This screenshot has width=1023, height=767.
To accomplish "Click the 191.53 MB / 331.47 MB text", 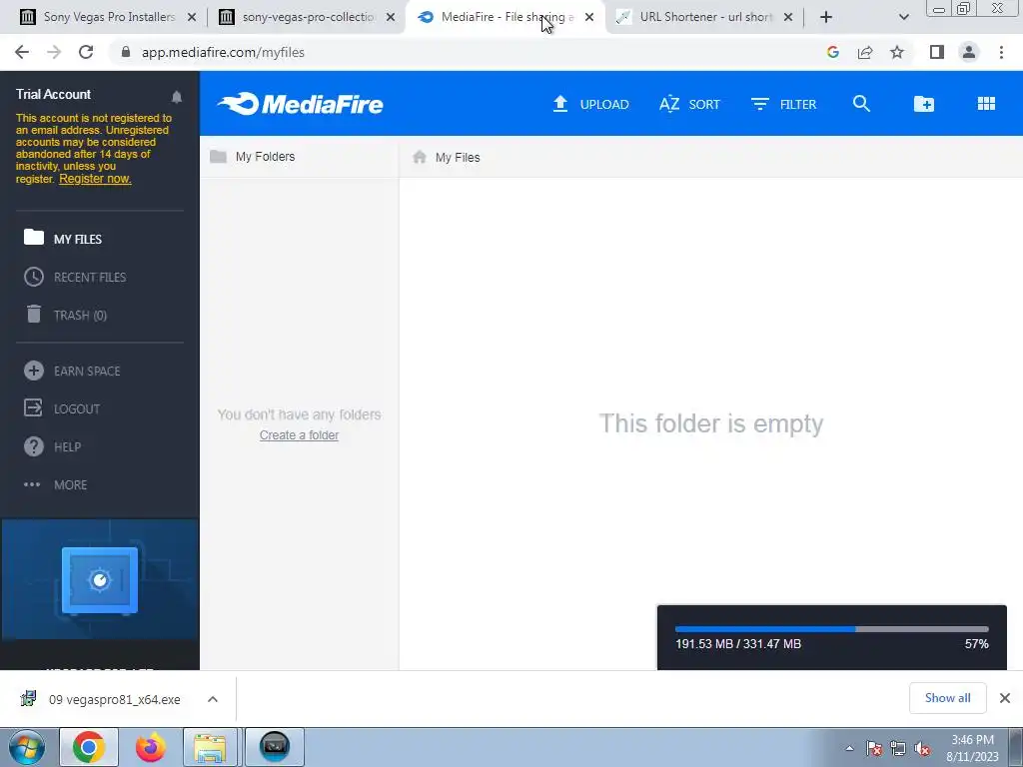I will [x=738, y=644].
